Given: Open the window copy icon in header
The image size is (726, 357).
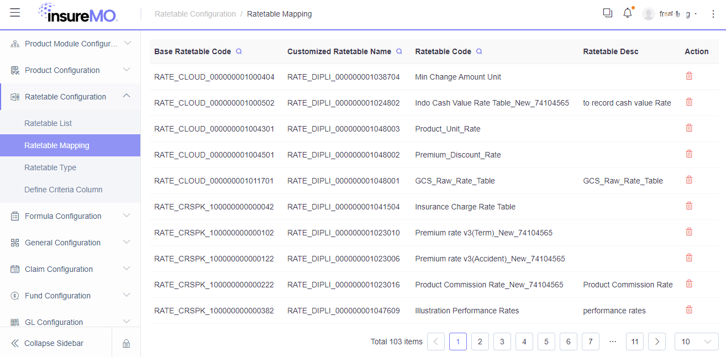Looking at the screenshot, I should pos(608,13).
